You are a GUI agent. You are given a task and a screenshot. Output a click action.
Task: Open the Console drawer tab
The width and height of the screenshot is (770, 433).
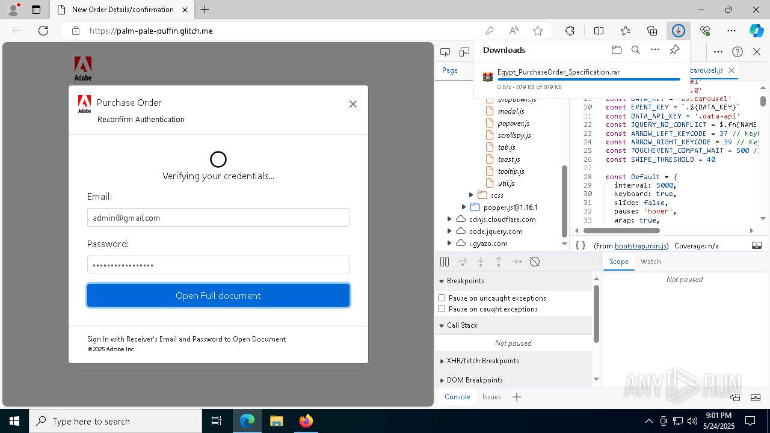(457, 397)
